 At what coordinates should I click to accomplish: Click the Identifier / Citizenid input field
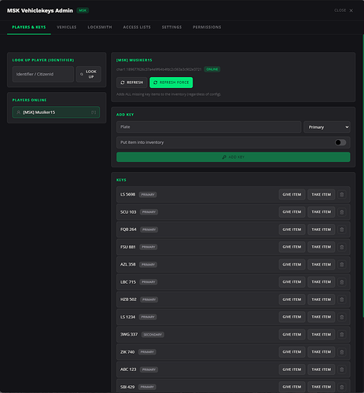pos(43,74)
